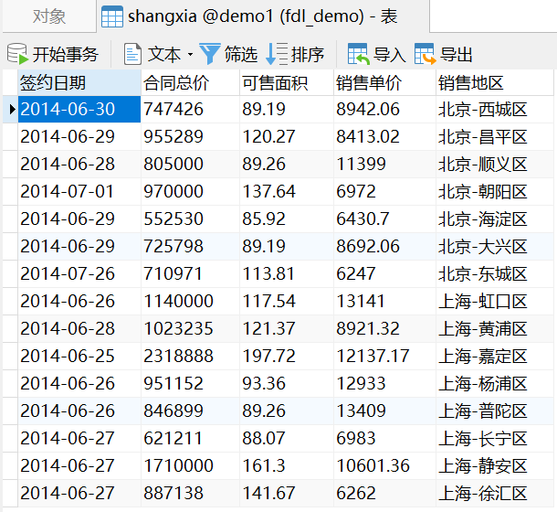The width and height of the screenshot is (557, 512).
Task: Click the Text (文本) document icon
Action: tap(132, 55)
